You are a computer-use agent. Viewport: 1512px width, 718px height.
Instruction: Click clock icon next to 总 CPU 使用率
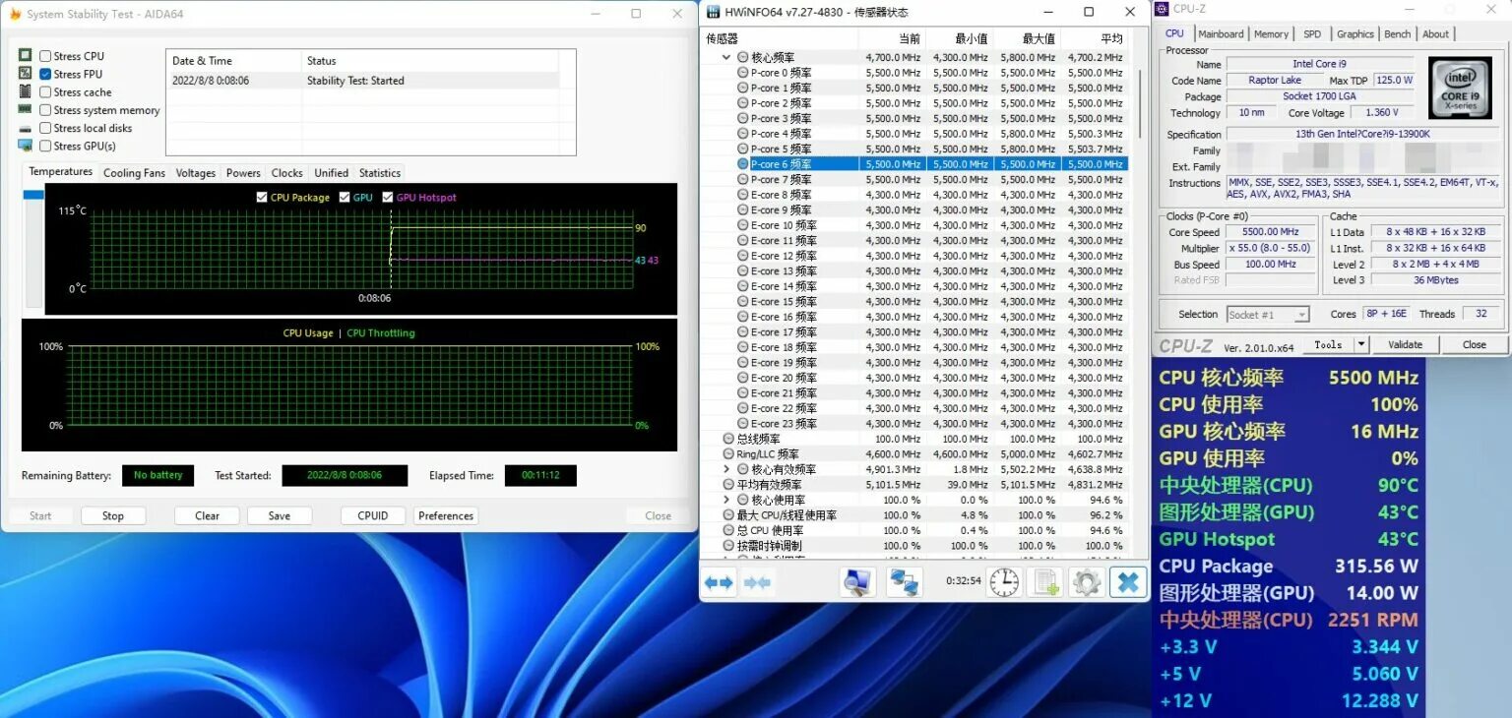[728, 530]
